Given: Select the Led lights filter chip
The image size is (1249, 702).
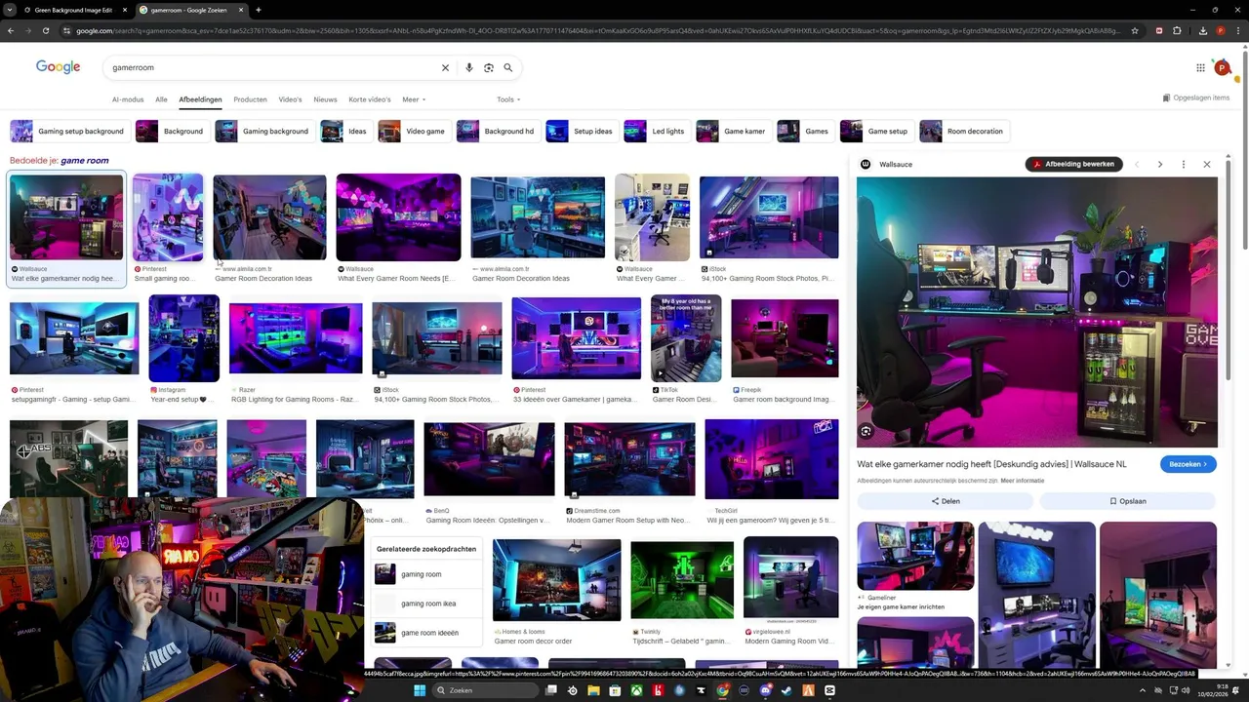Looking at the screenshot, I should tap(656, 132).
